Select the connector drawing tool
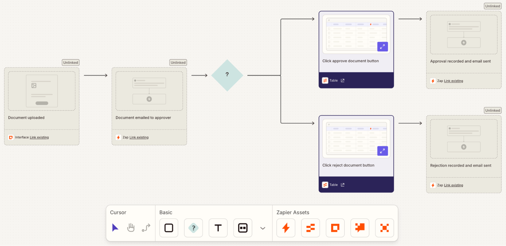This screenshot has width=506, height=246. pyautogui.click(x=146, y=228)
